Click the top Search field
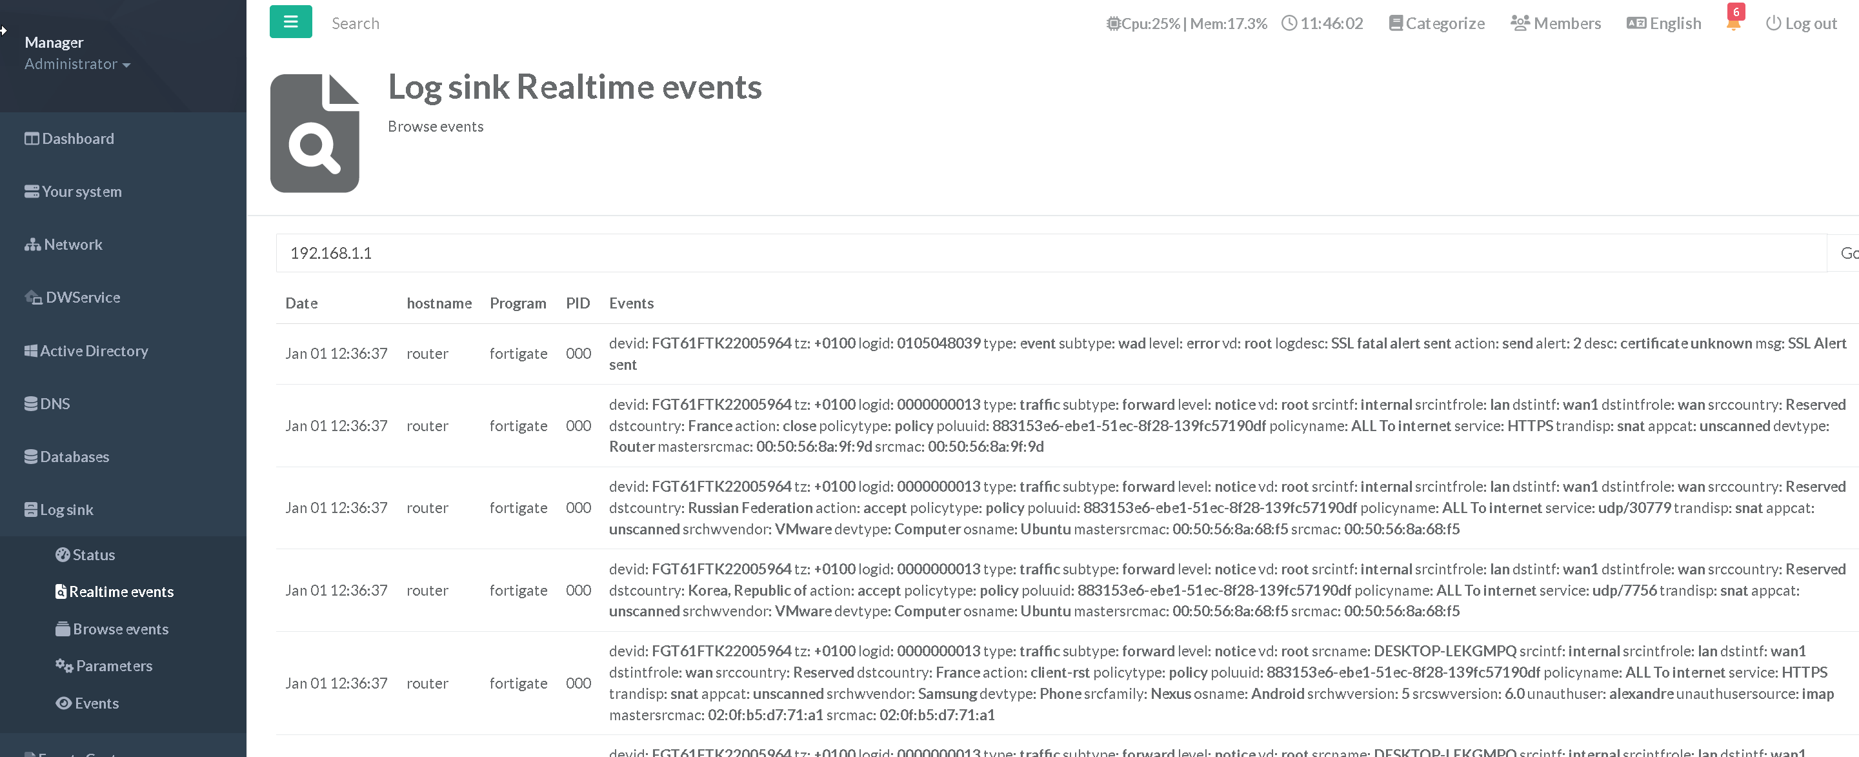Image resolution: width=1859 pixels, height=757 pixels. (x=355, y=23)
